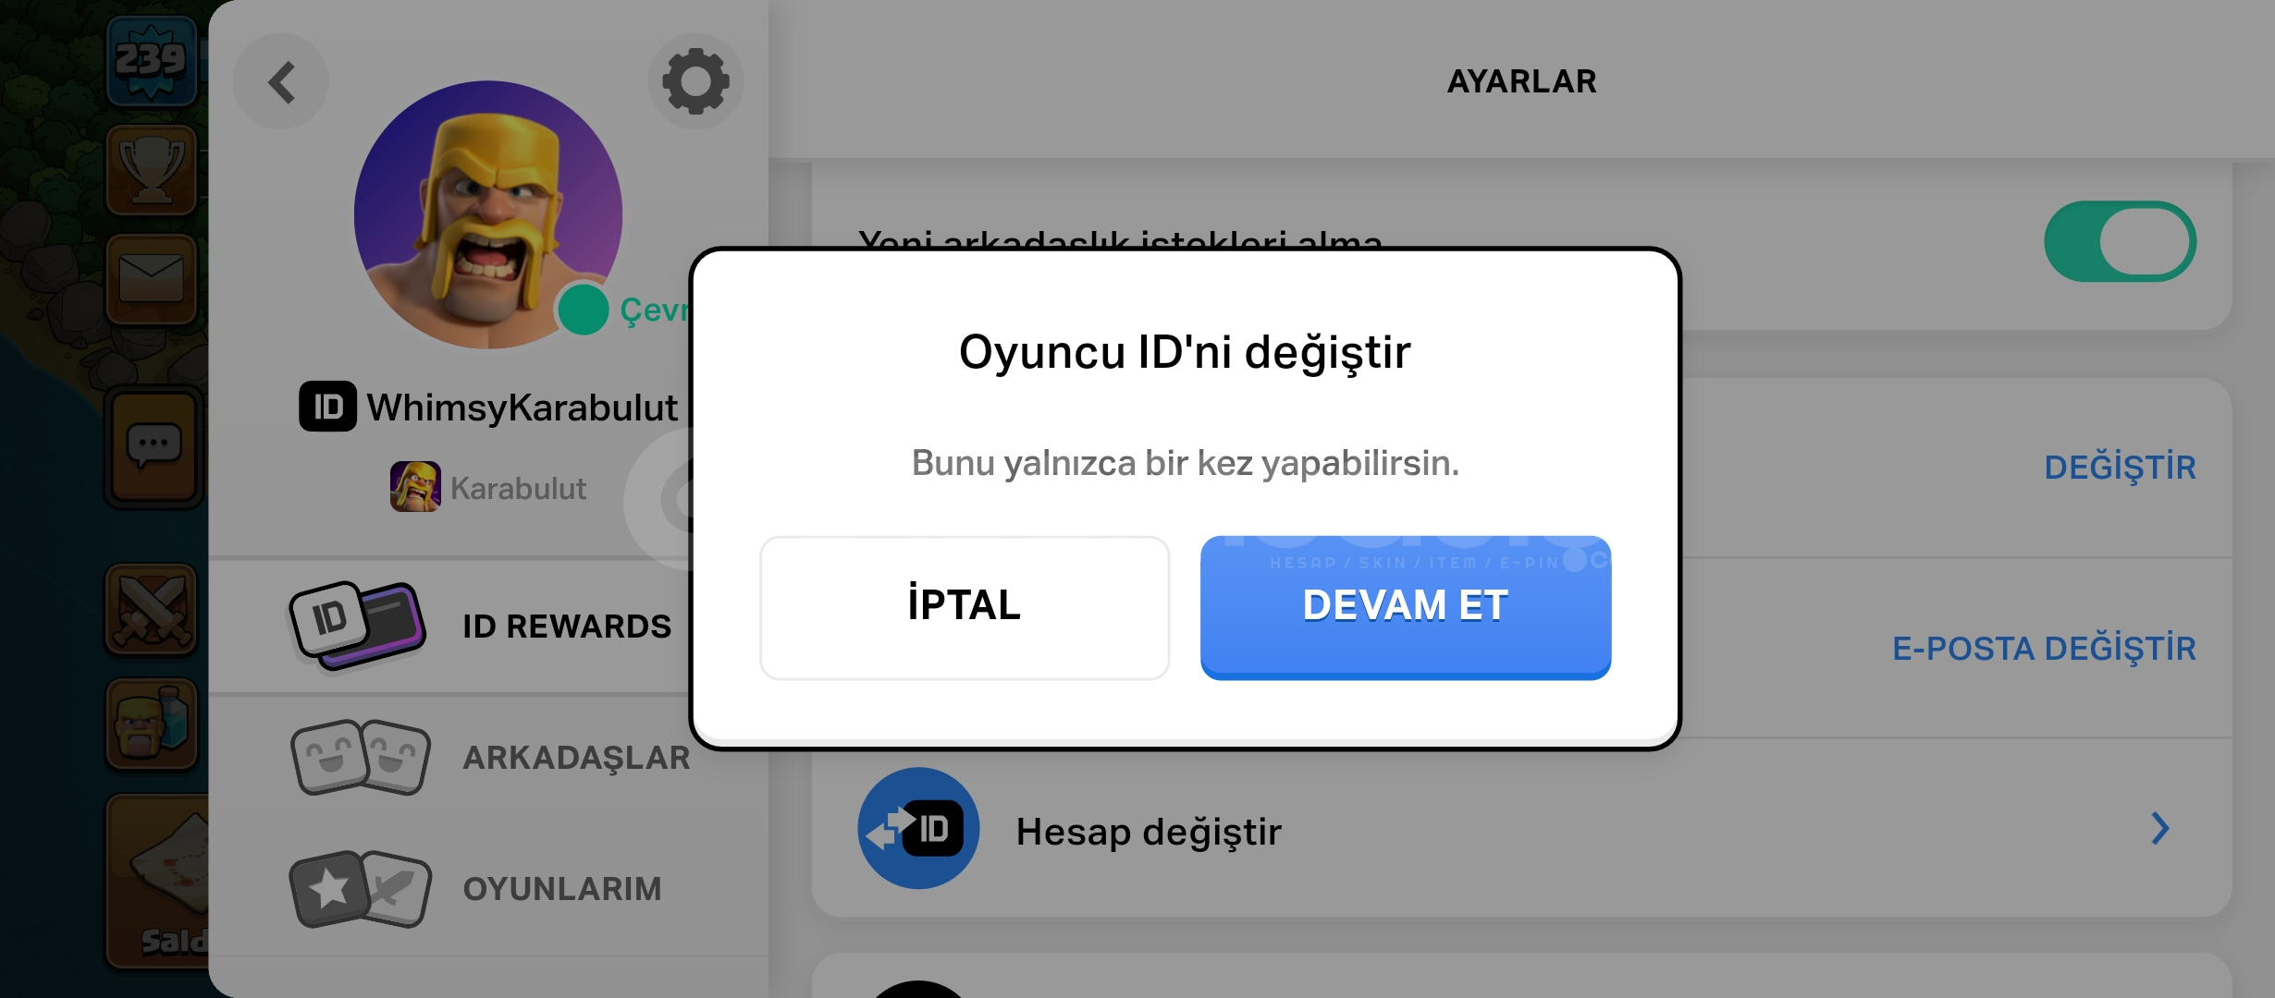Screen dimensions: 2275x998
Task: Click the DEVAM ET button
Action: [x=1406, y=607]
